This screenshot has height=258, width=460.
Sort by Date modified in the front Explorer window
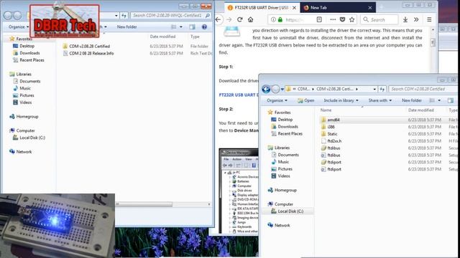(x=420, y=110)
